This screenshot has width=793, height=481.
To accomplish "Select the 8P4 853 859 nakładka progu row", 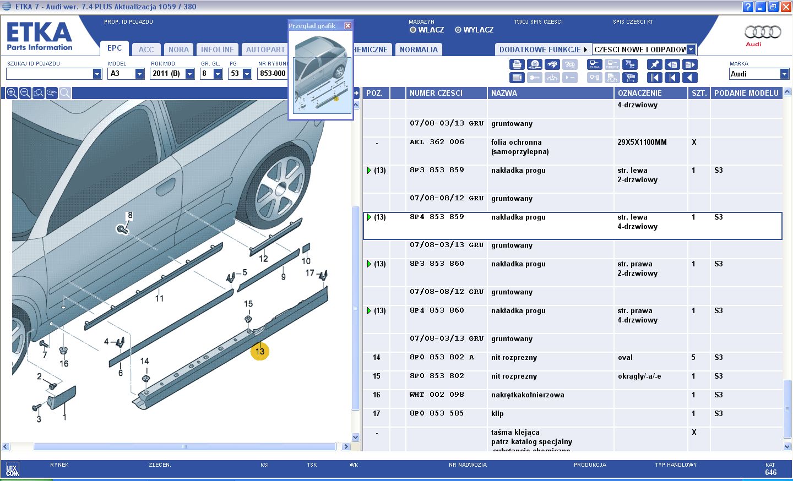I will (x=573, y=226).
